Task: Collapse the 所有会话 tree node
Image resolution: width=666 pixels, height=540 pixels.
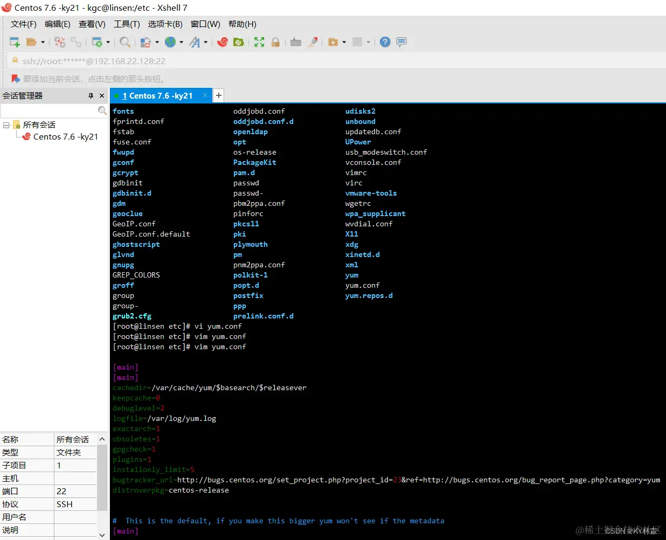Action: (x=6, y=125)
